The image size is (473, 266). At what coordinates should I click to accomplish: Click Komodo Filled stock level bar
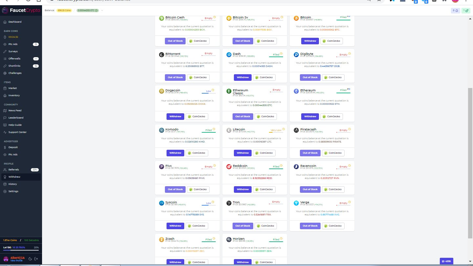pyautogui.click(x=209, y=133)
